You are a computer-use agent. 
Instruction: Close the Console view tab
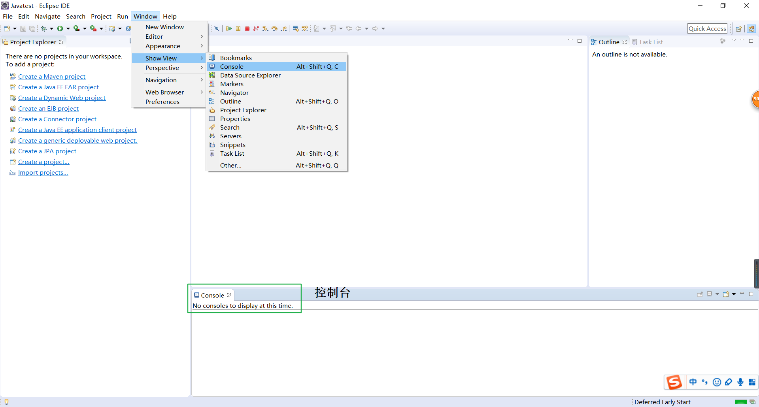click(229, 295)
